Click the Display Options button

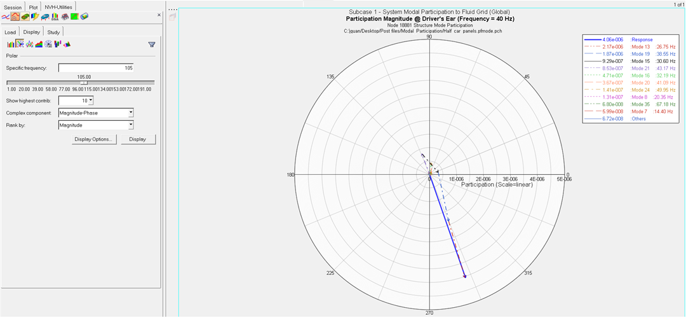93,139
